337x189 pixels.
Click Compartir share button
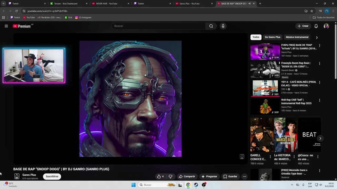tap(187, 176)
